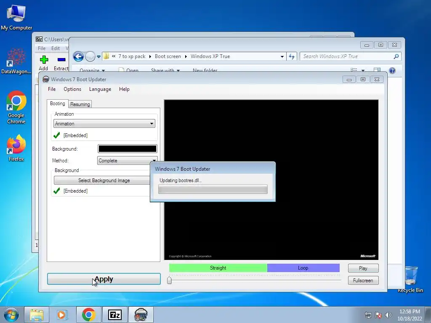
Task: Click Select Background Image button
Action: 104,180
